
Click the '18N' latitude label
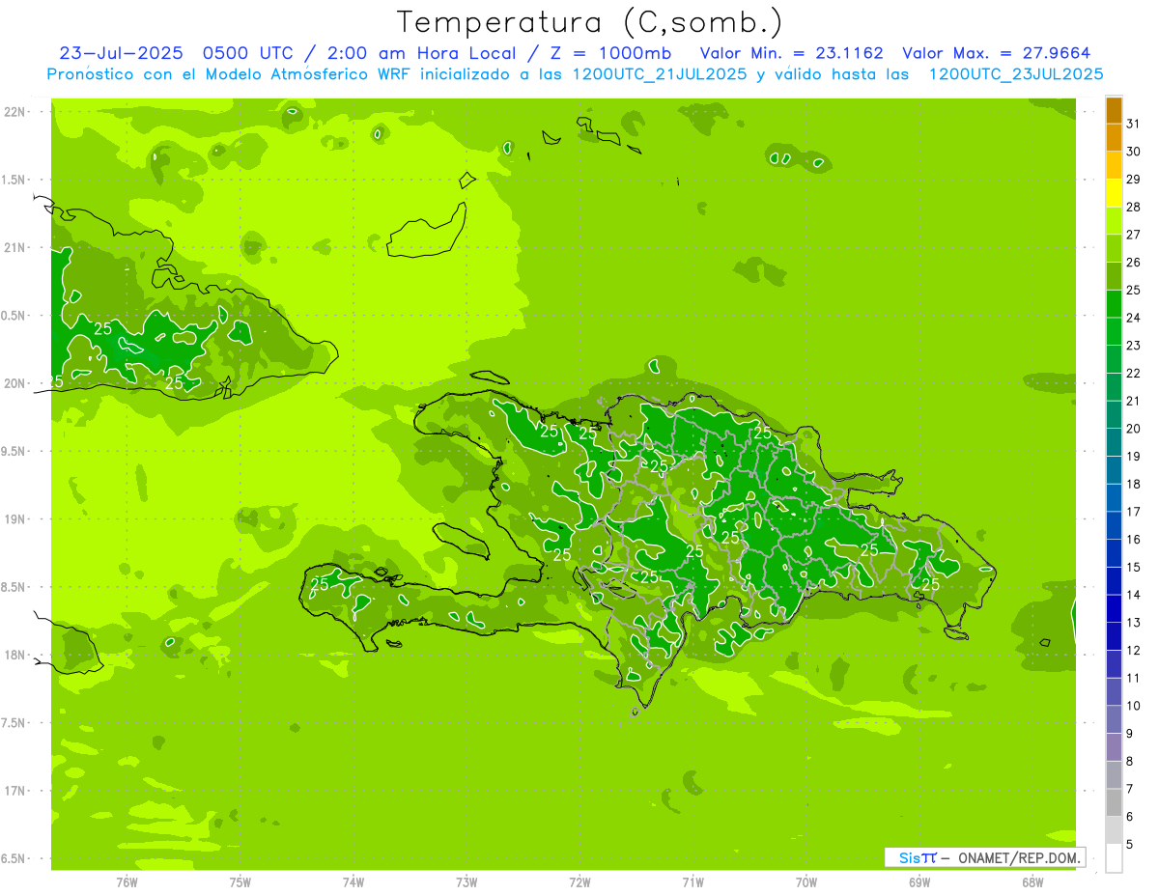coord(15,655)
